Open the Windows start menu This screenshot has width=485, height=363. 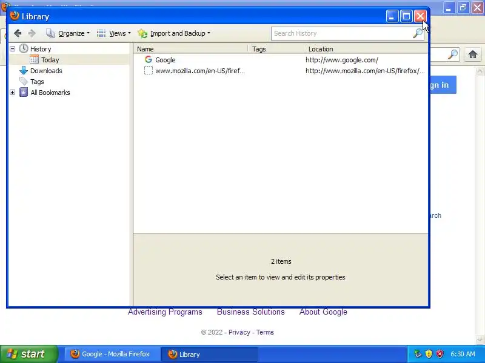coord(28,354)
